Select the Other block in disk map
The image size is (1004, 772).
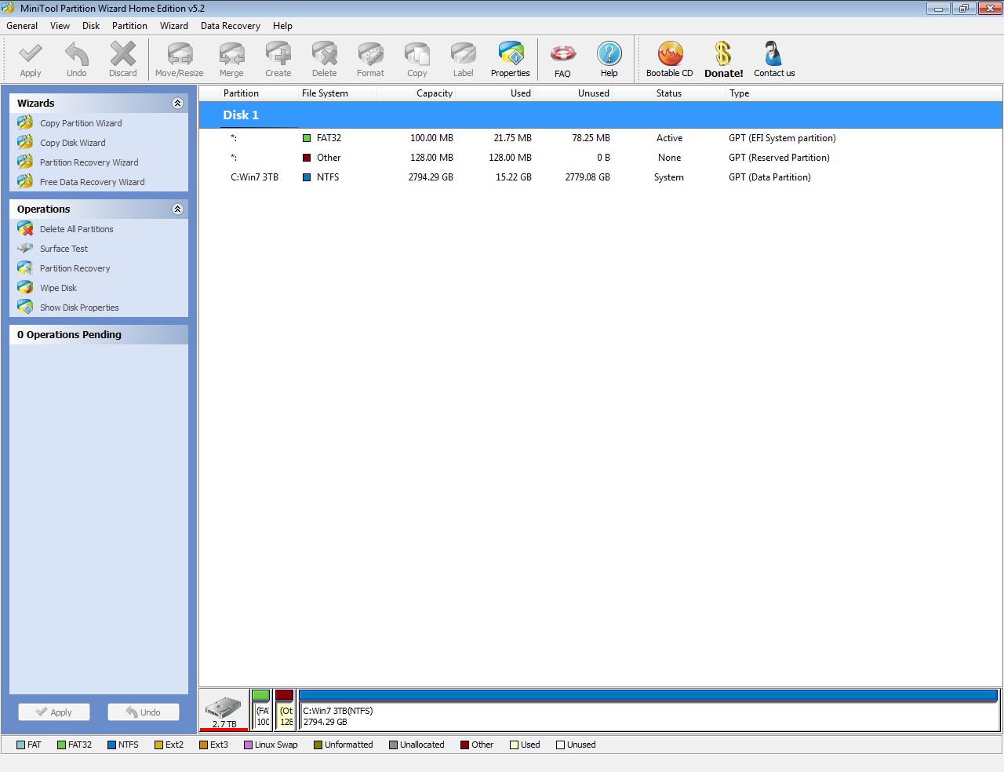(285, 710)
